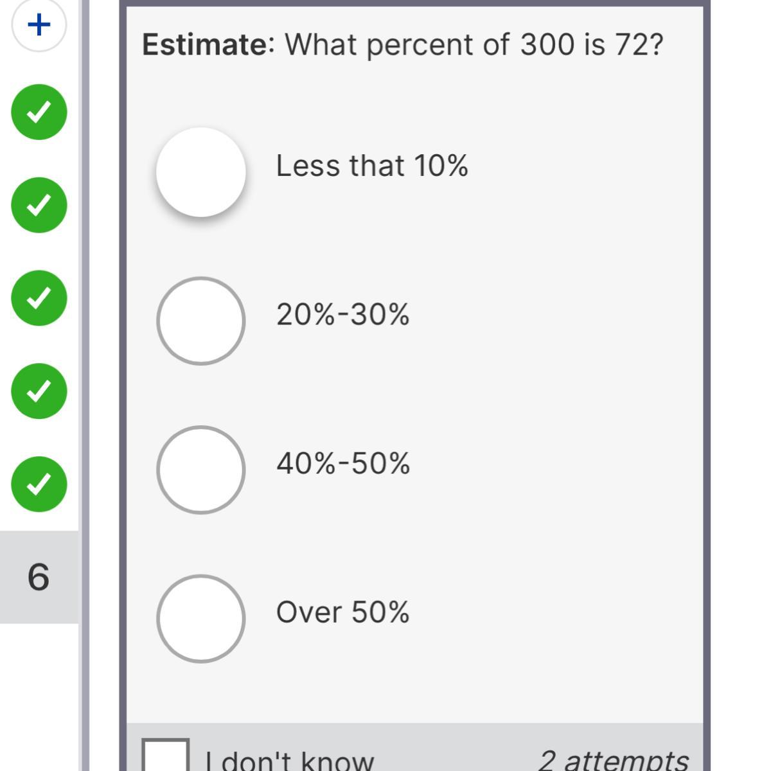Check the 'I don't know' box
771x771 pixels.
pos(166,756)
